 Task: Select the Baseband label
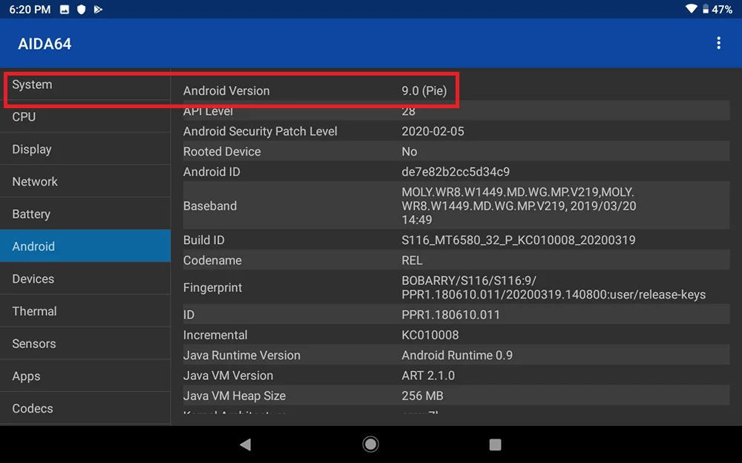(210, 206)
